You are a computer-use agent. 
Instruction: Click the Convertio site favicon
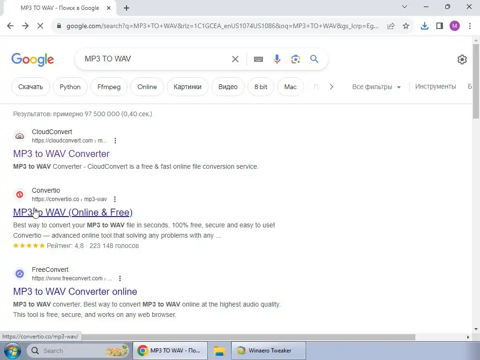tap(20, 195)
